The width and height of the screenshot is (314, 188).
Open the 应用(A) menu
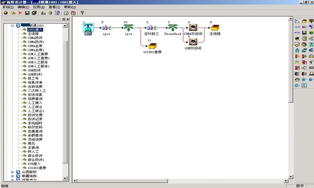[39, 7]
